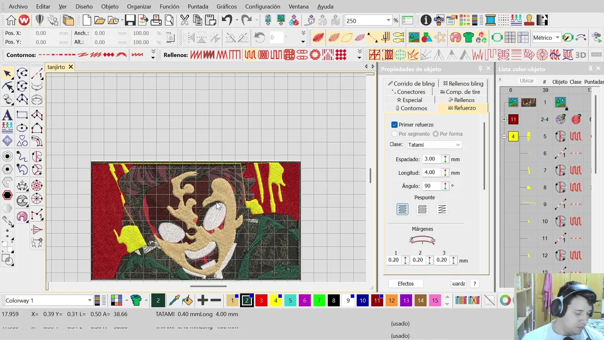Expand more Rellenos stitch types
Screen dimensions: 604x340
click(359, 55)
